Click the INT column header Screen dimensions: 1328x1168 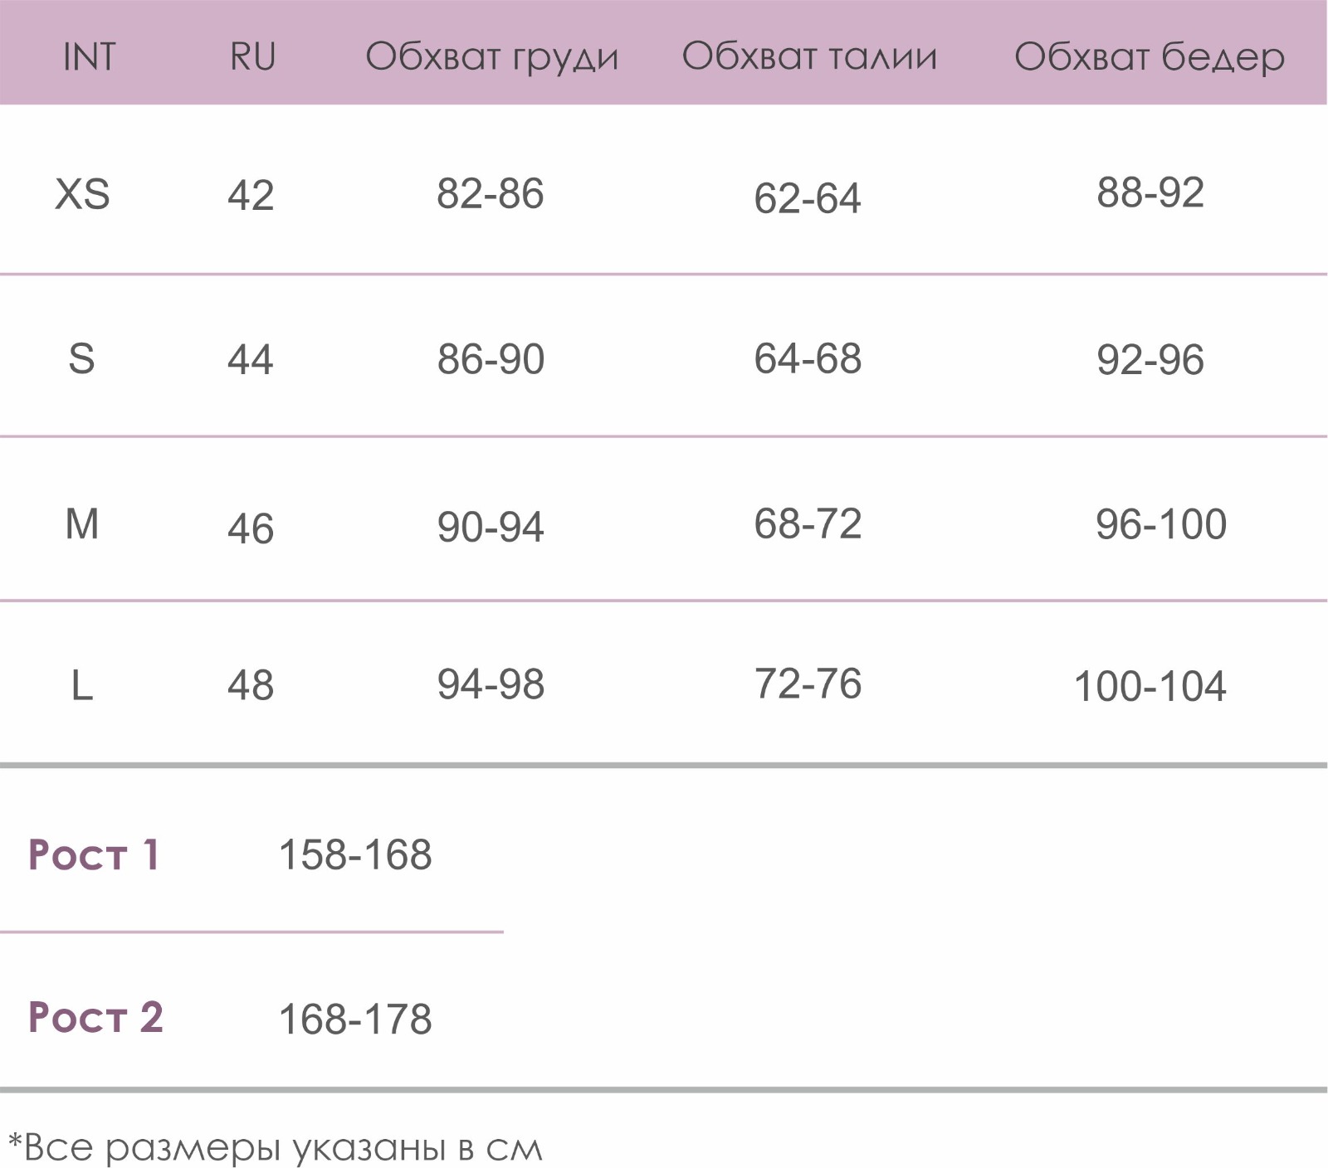[x=89, y=57]
